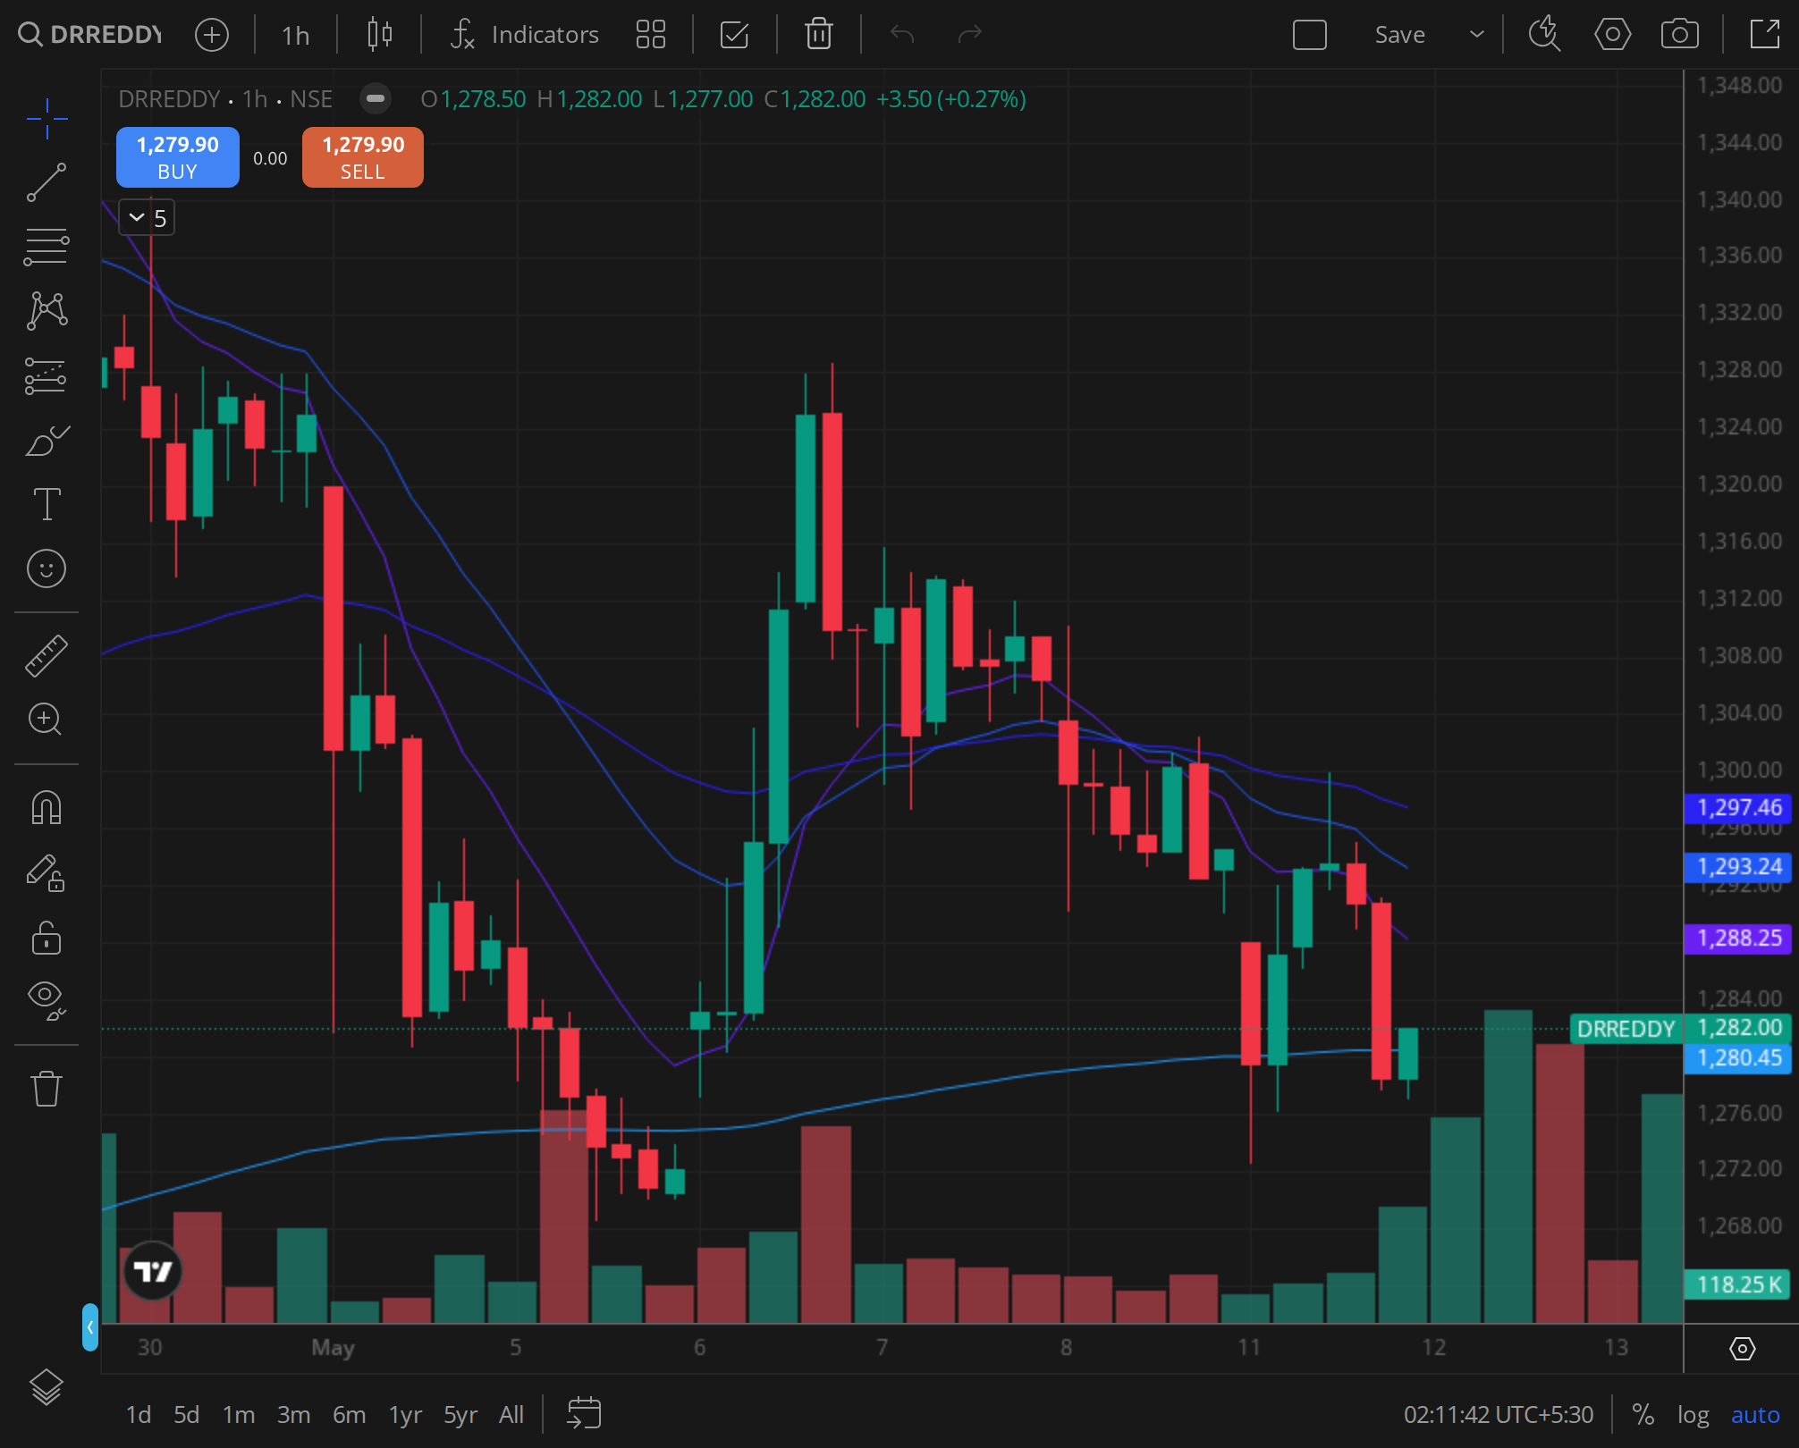Click the SELL 1,279.90 button
Viewport: 1799px width, 1448px height.
tap(363, 157)
